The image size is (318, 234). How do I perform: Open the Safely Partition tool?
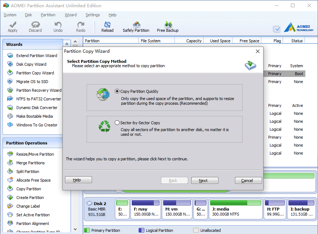(x=136, y=27)
